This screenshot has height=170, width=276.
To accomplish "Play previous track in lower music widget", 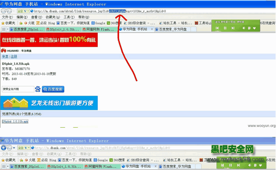I will (x=222, y=165).
